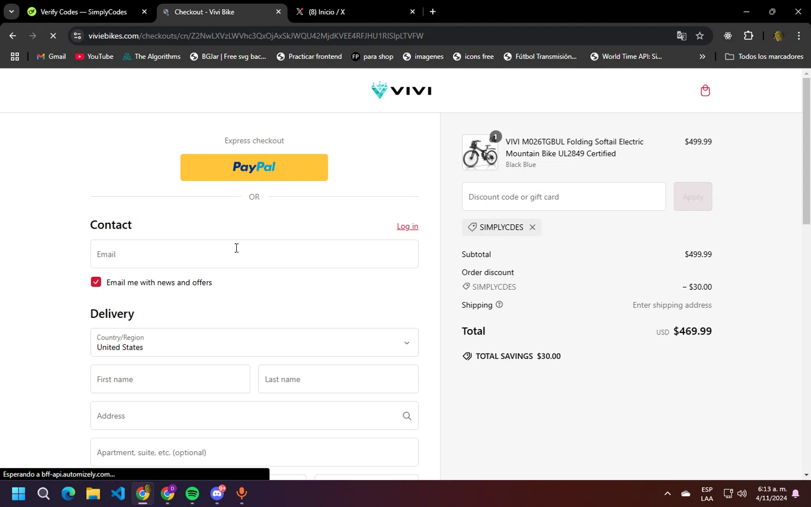Open the Chrome apps grid shortcut

pos(15,56)
